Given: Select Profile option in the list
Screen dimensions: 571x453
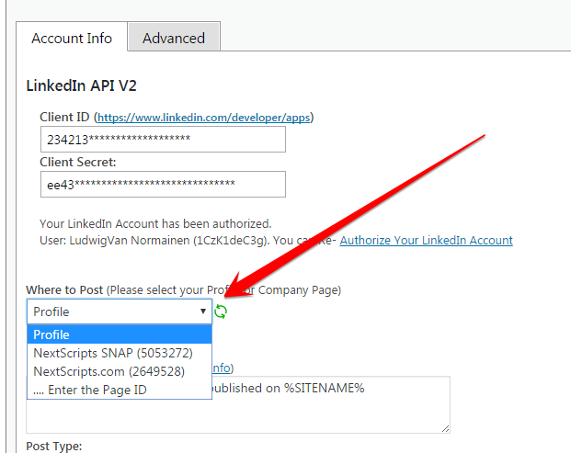Looking at the screenshot, I should tap(120, 334).
